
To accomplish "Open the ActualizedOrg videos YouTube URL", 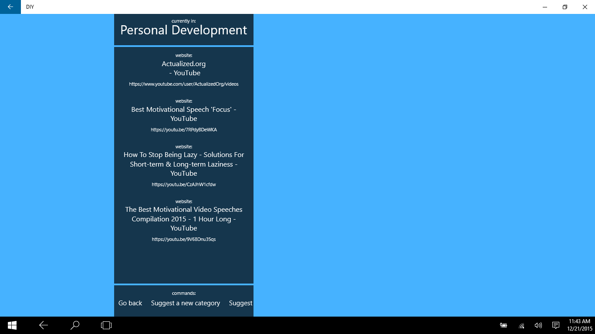I will (x=184, y=84).
